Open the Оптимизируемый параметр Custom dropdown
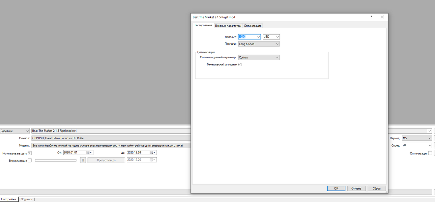Image resolution: width=435 pixels, height=202 pixels. point(259,57)
